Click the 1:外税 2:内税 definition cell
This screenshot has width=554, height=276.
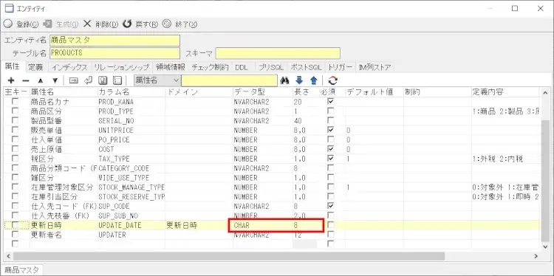click(505, 159)
